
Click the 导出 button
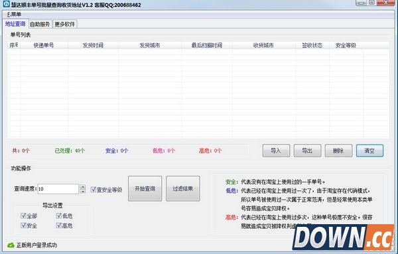(307, 151)
